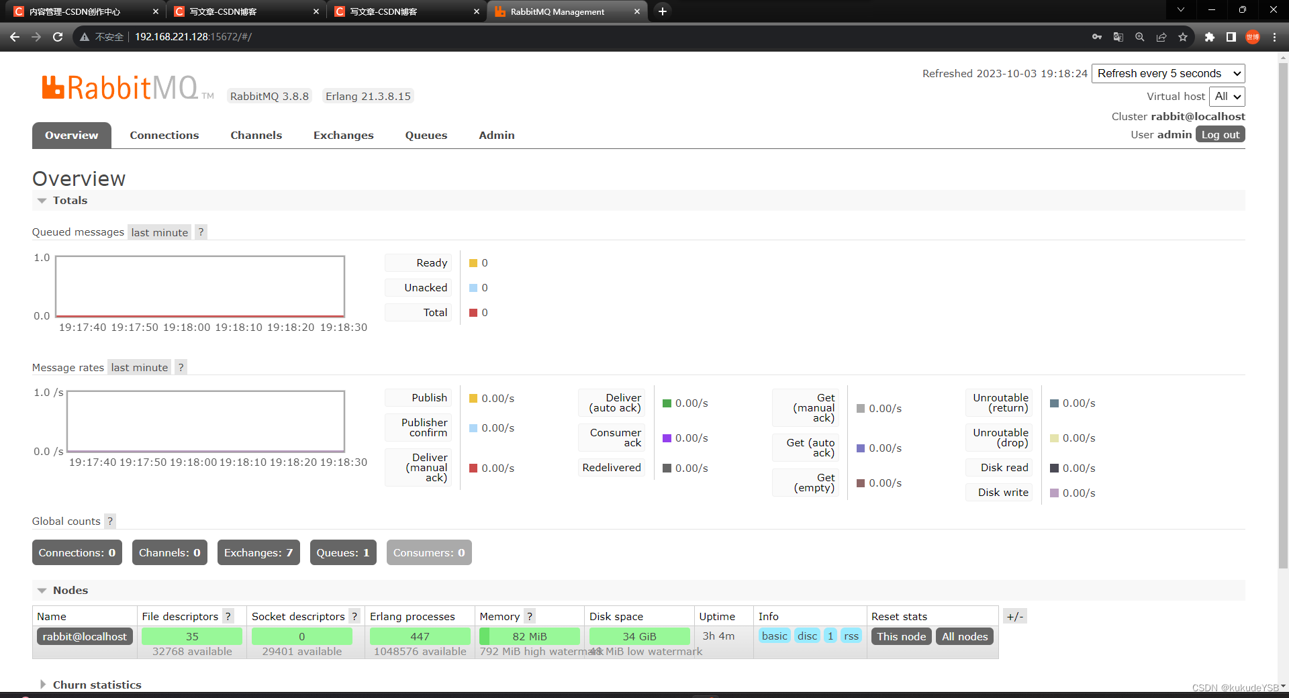Reset stats for All nodes
This screenshot has width=1289, height=698.
pyautogui.click(x=965, y=636)
